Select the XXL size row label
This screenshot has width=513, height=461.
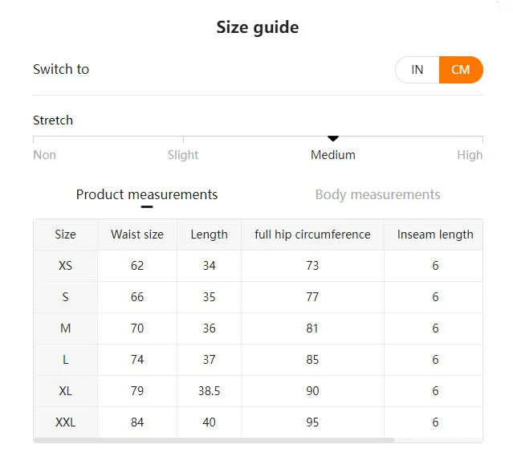pyautogui.click(x=66, y=422)
